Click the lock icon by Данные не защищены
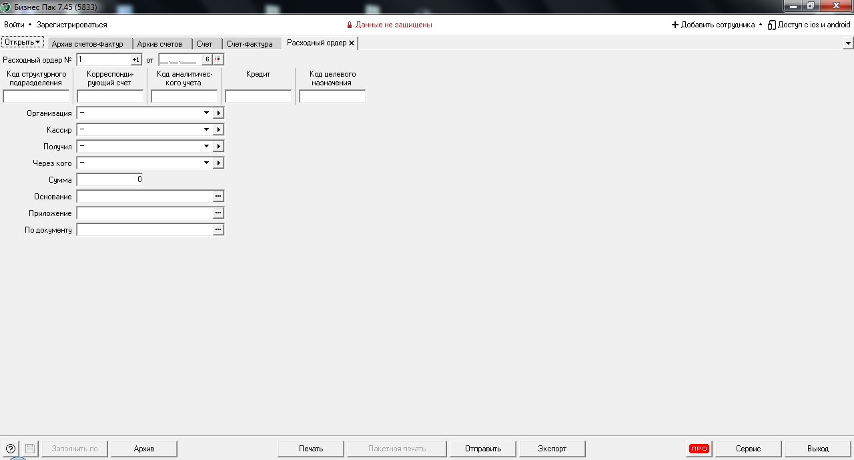The image size is (854, 460). (x=349, y=25)
